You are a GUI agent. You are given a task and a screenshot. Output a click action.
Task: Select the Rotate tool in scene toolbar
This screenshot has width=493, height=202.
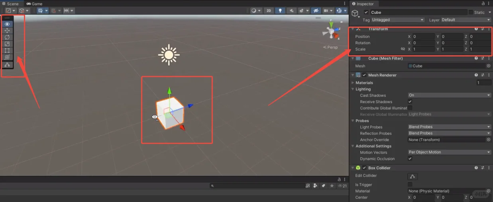click(x=7, y=37)
